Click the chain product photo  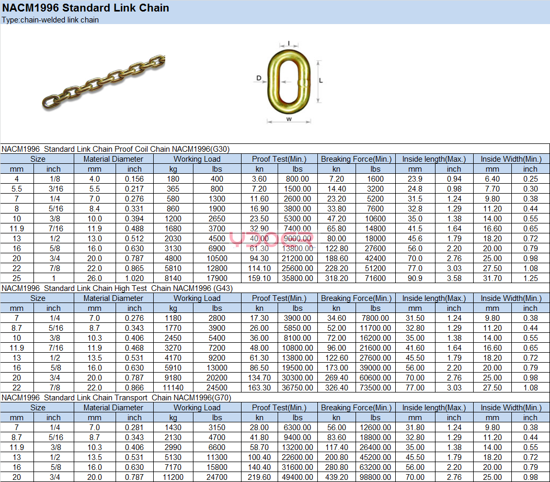(x=104, y=82)
